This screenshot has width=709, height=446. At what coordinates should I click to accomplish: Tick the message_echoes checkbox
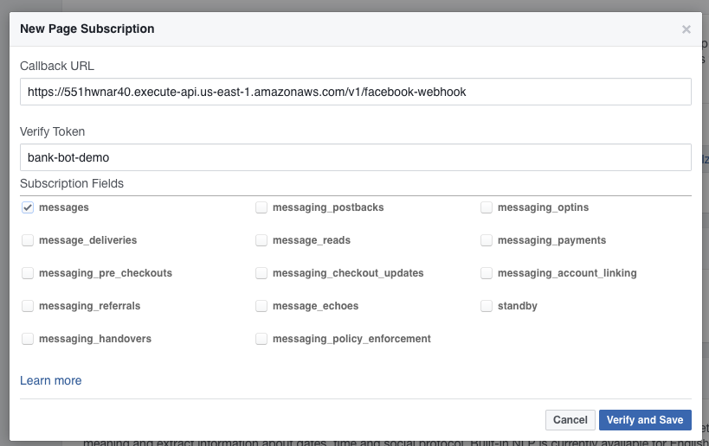[x=261, y=306]
